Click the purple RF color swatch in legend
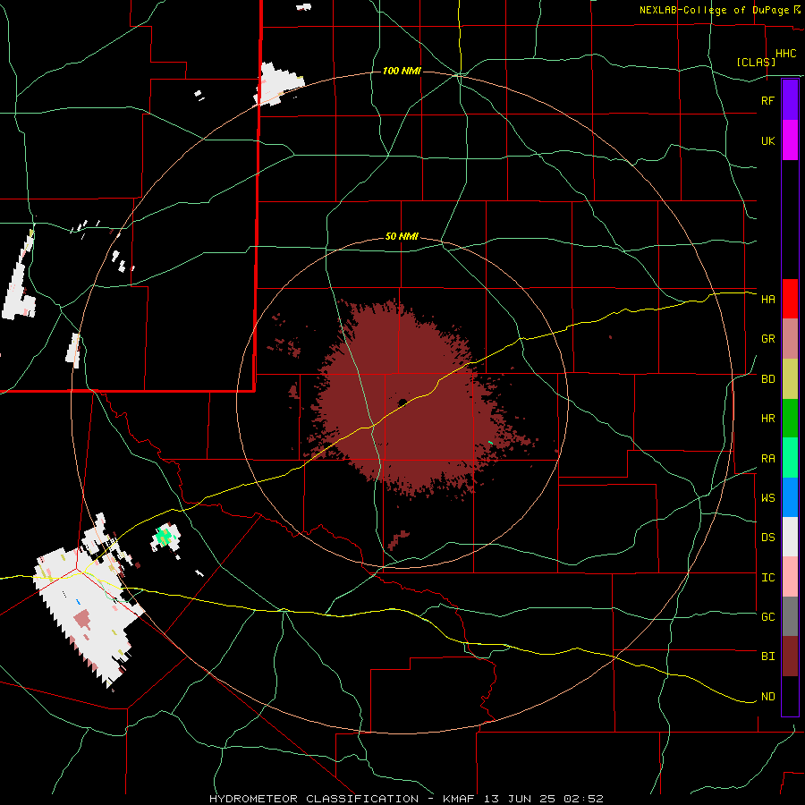This screenshot has width=805, height=805. click(x=790, y=100)
